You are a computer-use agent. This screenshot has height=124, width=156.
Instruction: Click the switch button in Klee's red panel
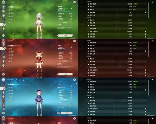(65, 74)
